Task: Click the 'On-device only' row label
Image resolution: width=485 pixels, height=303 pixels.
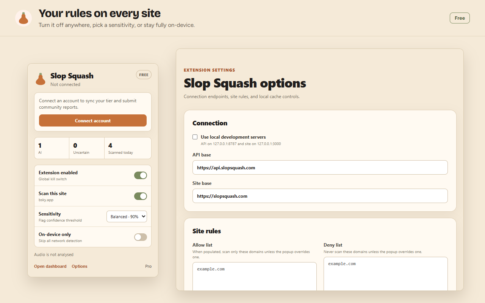Action: tap(55, 234)
